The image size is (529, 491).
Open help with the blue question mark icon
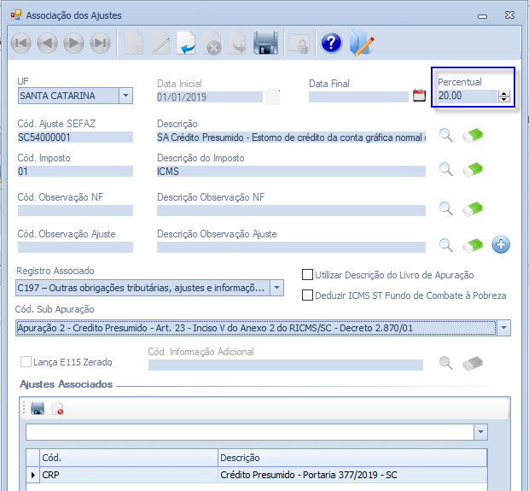tap(331, 44)
